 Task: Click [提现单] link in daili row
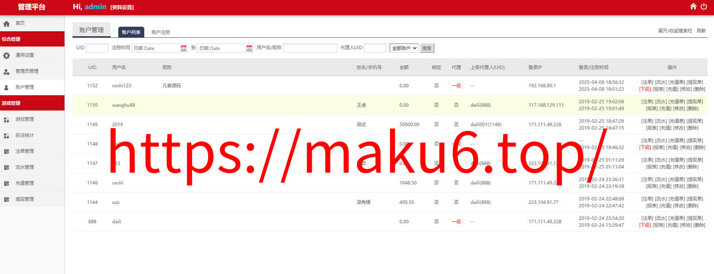(x=695, y=218)
